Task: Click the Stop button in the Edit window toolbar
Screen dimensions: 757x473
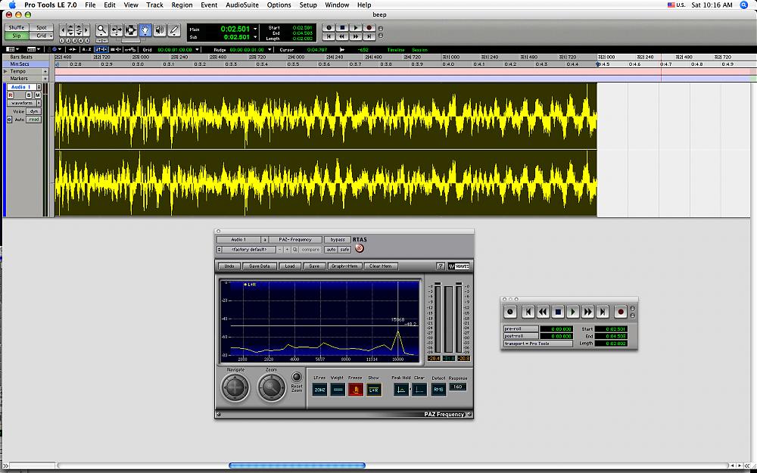Action: (x=342, y=28)
